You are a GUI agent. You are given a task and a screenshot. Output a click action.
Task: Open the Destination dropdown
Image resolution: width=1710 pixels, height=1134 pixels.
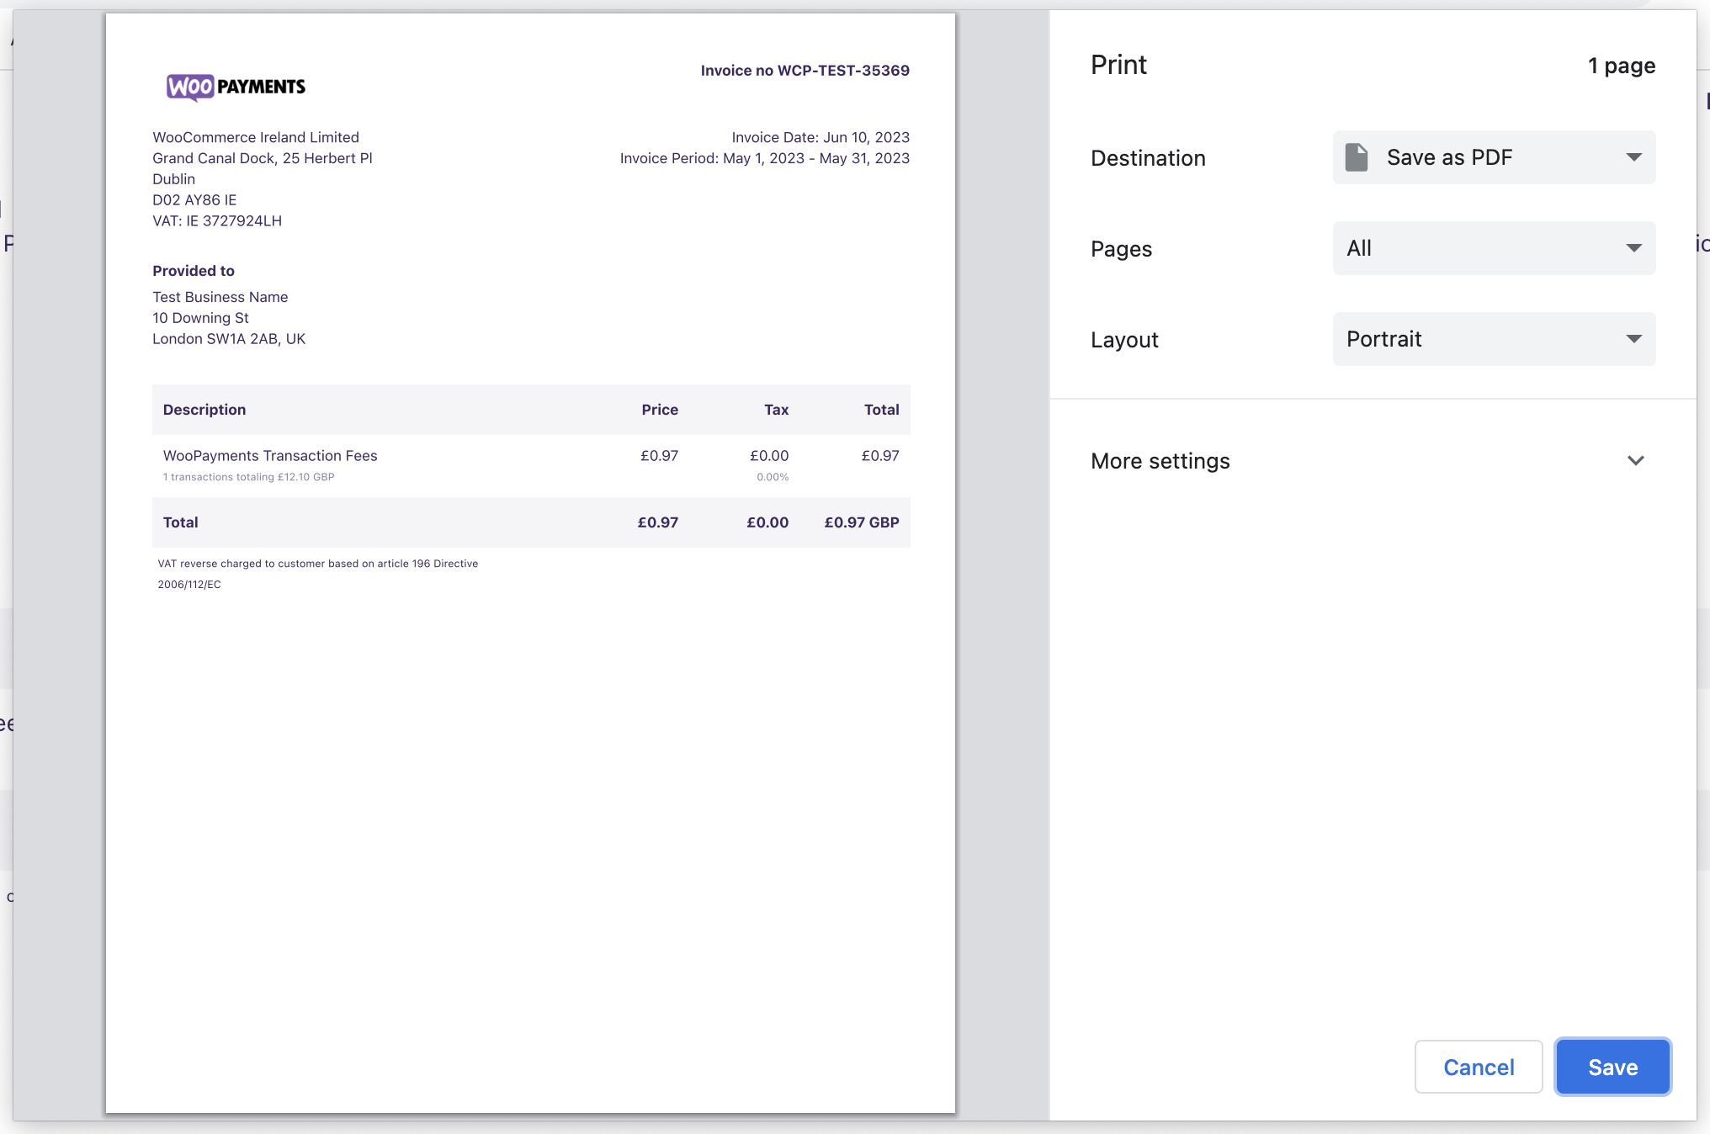coord(1494,157)
